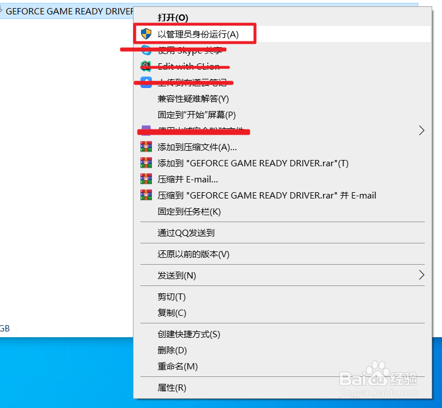Image resolution: width=442 pixels, height=408 pixels.
Task: Click the Youdao cloud notes upload icon
Action: click(146, 82)
